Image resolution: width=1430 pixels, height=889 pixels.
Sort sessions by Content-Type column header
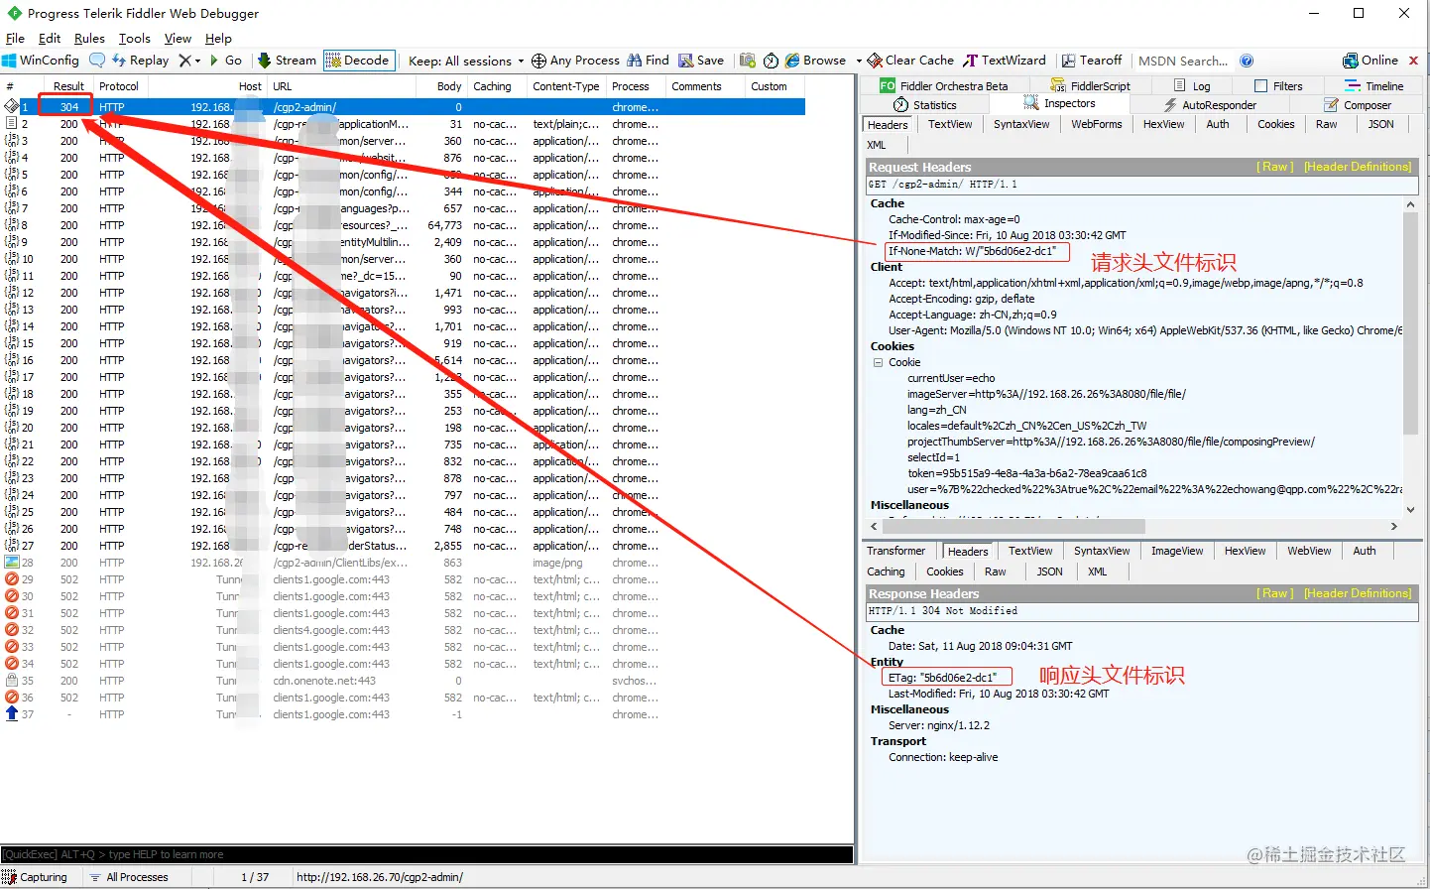tap(565, 86)
